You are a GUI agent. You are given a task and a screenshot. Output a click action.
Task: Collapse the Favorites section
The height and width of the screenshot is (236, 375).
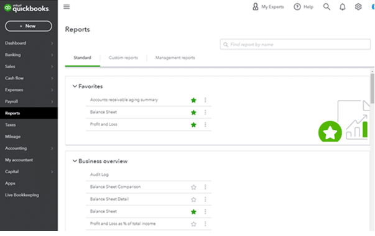pyautogui.click(x=75, y=86)
